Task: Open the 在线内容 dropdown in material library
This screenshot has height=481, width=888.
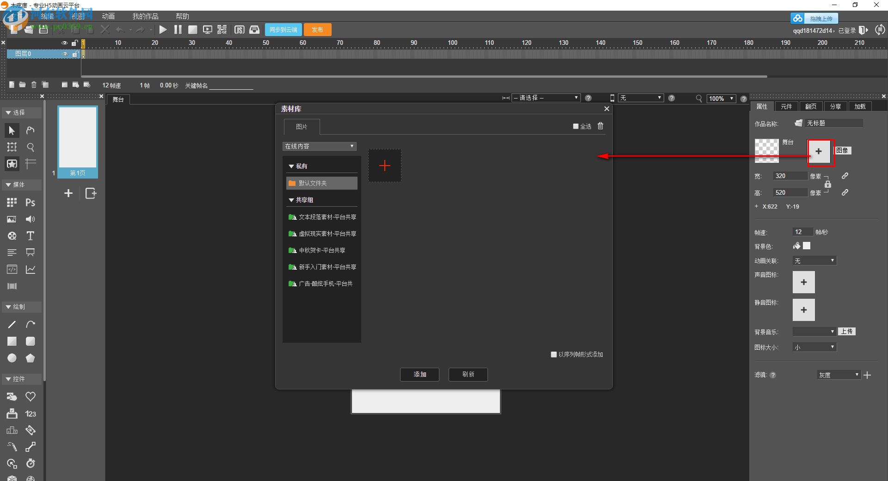Action: [319, 146]
